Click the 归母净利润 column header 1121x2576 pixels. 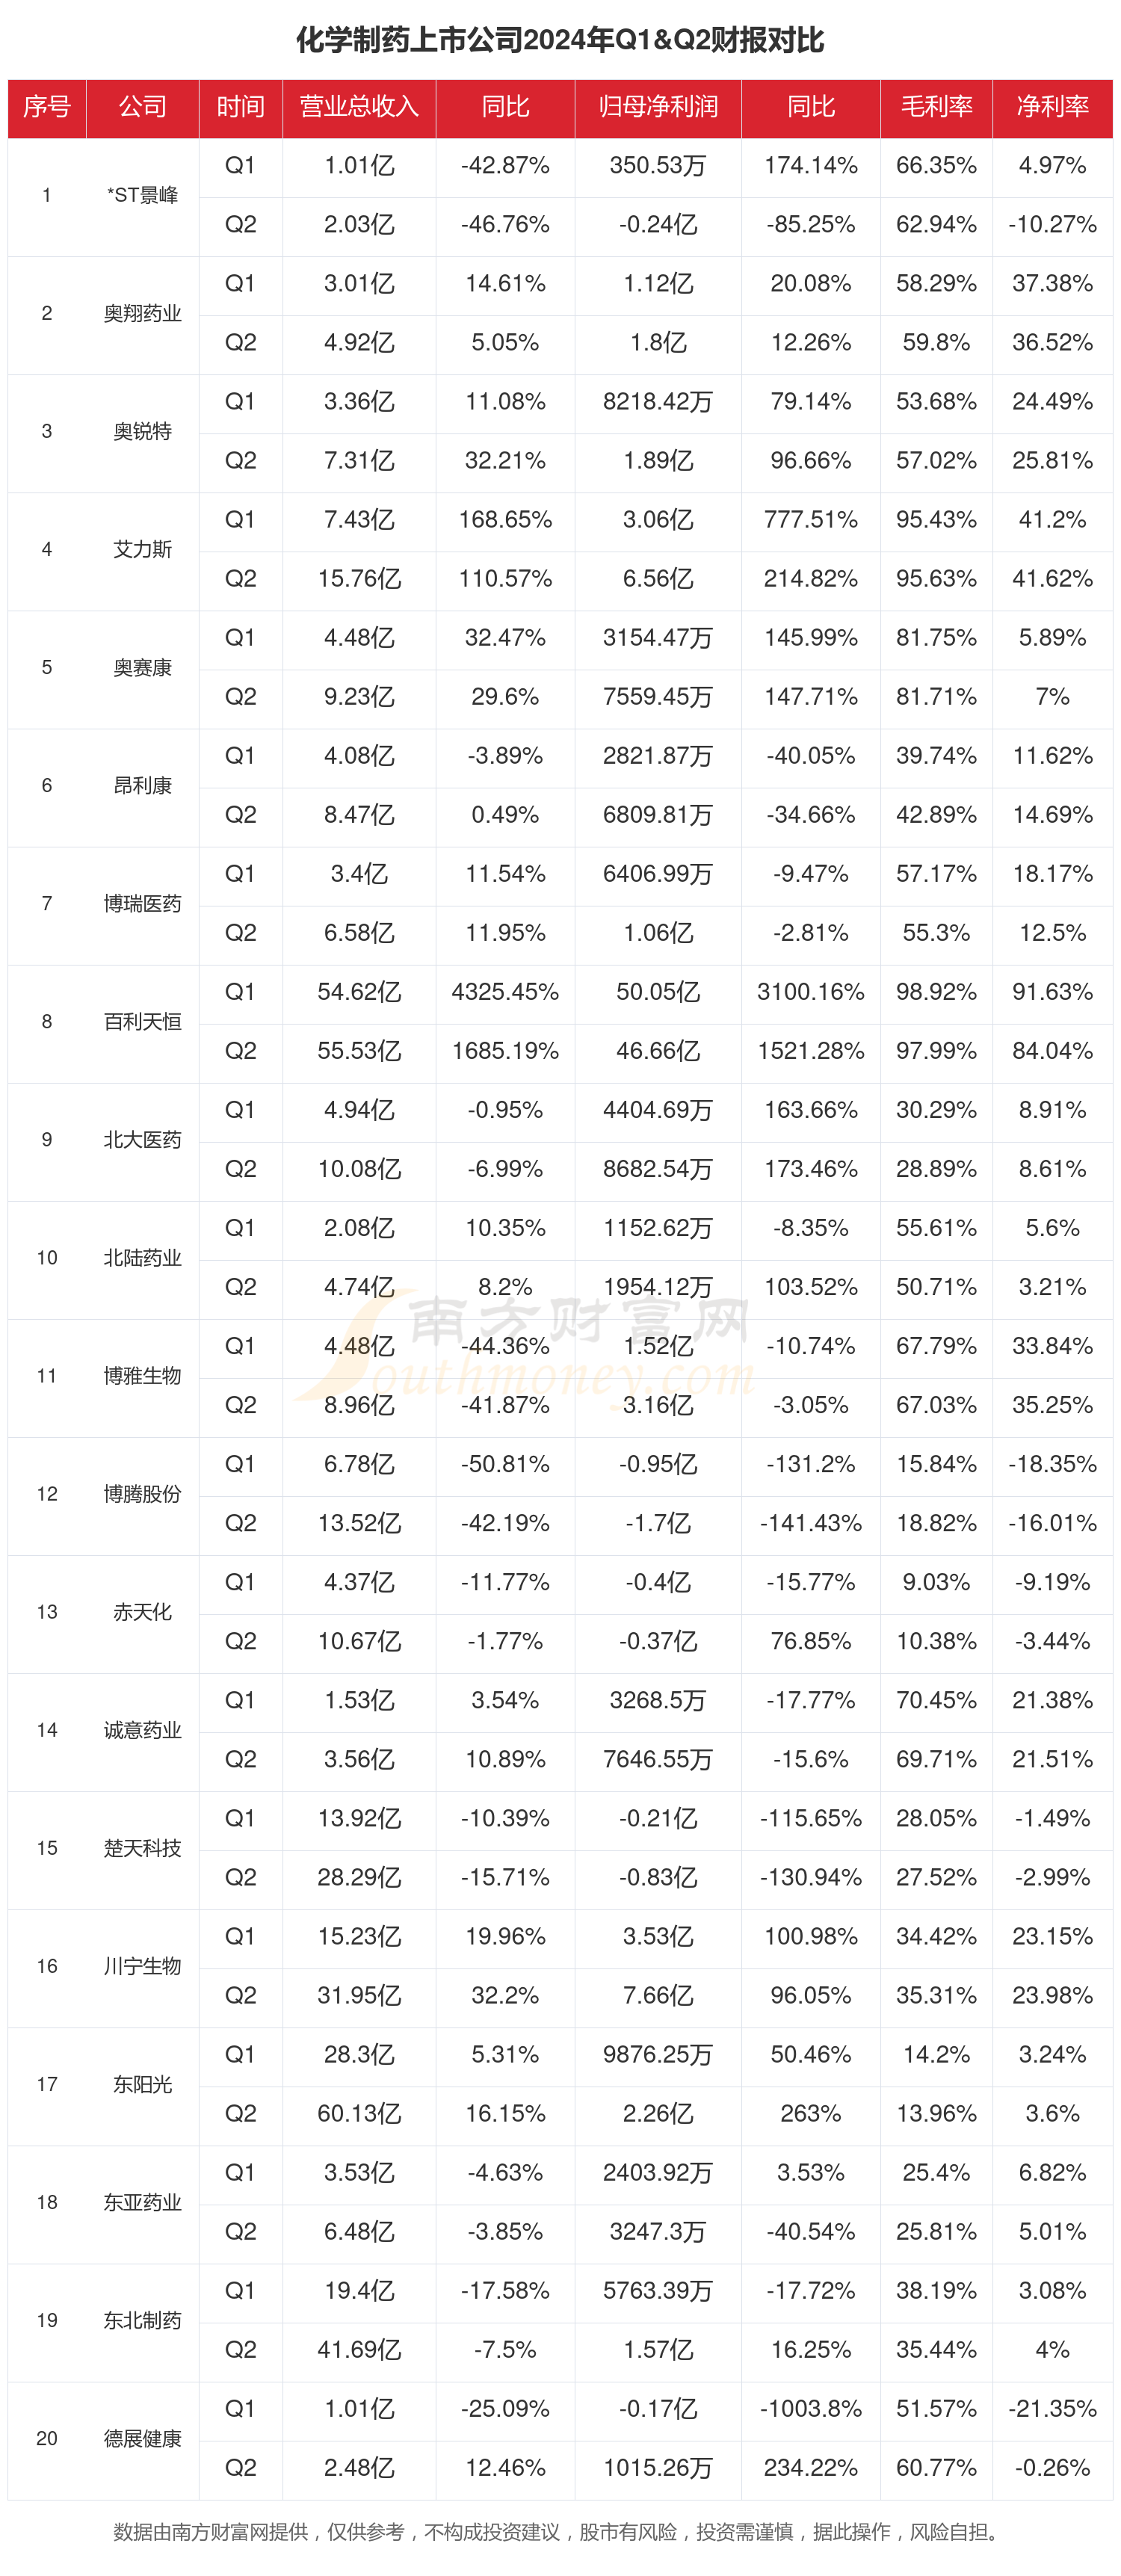coord(658,107)
